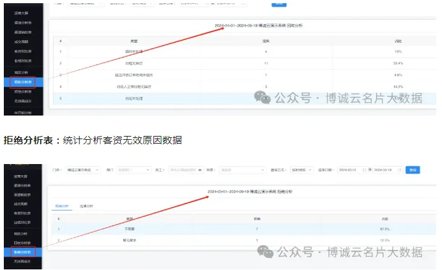Click calendar icon in the end date field
The height and width of the screenshot is (270, 442).
click(x=400, y=170)
